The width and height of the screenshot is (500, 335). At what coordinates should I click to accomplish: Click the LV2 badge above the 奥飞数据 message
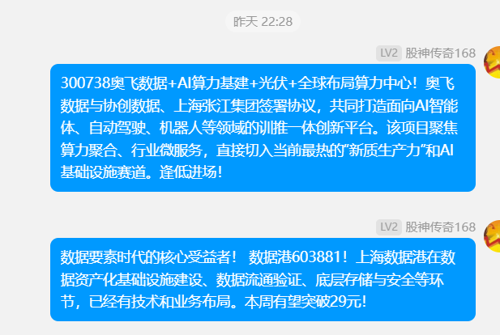[389, 53]
